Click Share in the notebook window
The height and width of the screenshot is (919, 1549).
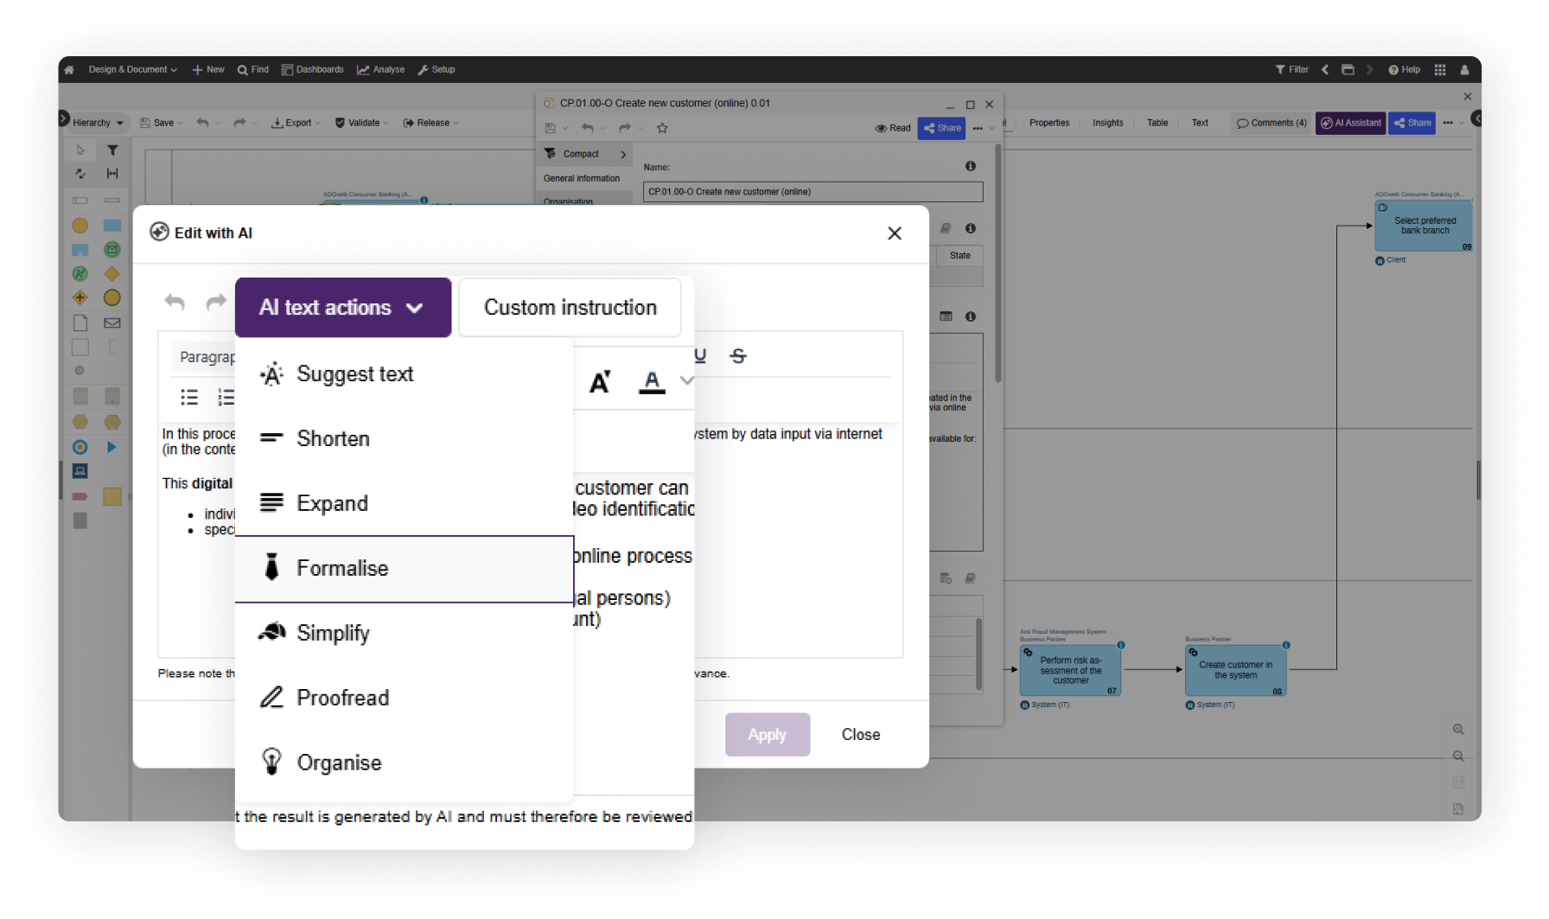point(942,128)
